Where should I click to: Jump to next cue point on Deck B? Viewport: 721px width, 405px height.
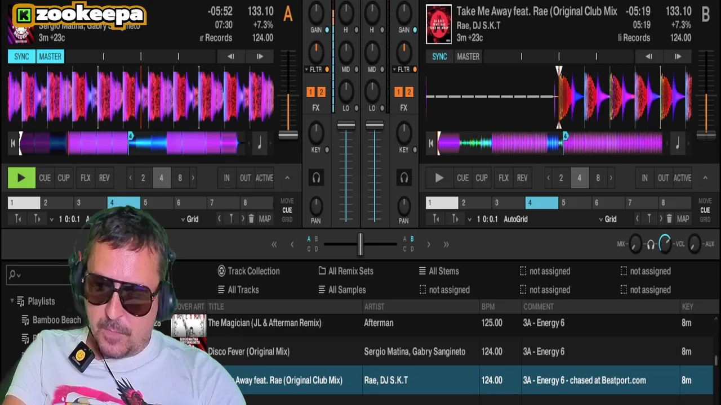(x=661, y=219)
